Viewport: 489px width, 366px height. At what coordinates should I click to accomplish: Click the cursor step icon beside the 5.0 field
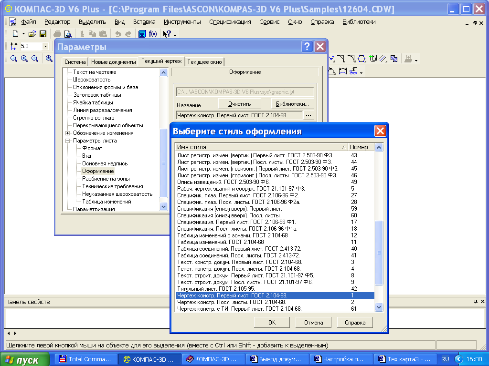pyautogui.click(x=14, y=46)
